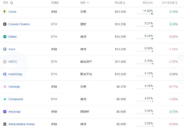Click the 所属链 column header

55,3
